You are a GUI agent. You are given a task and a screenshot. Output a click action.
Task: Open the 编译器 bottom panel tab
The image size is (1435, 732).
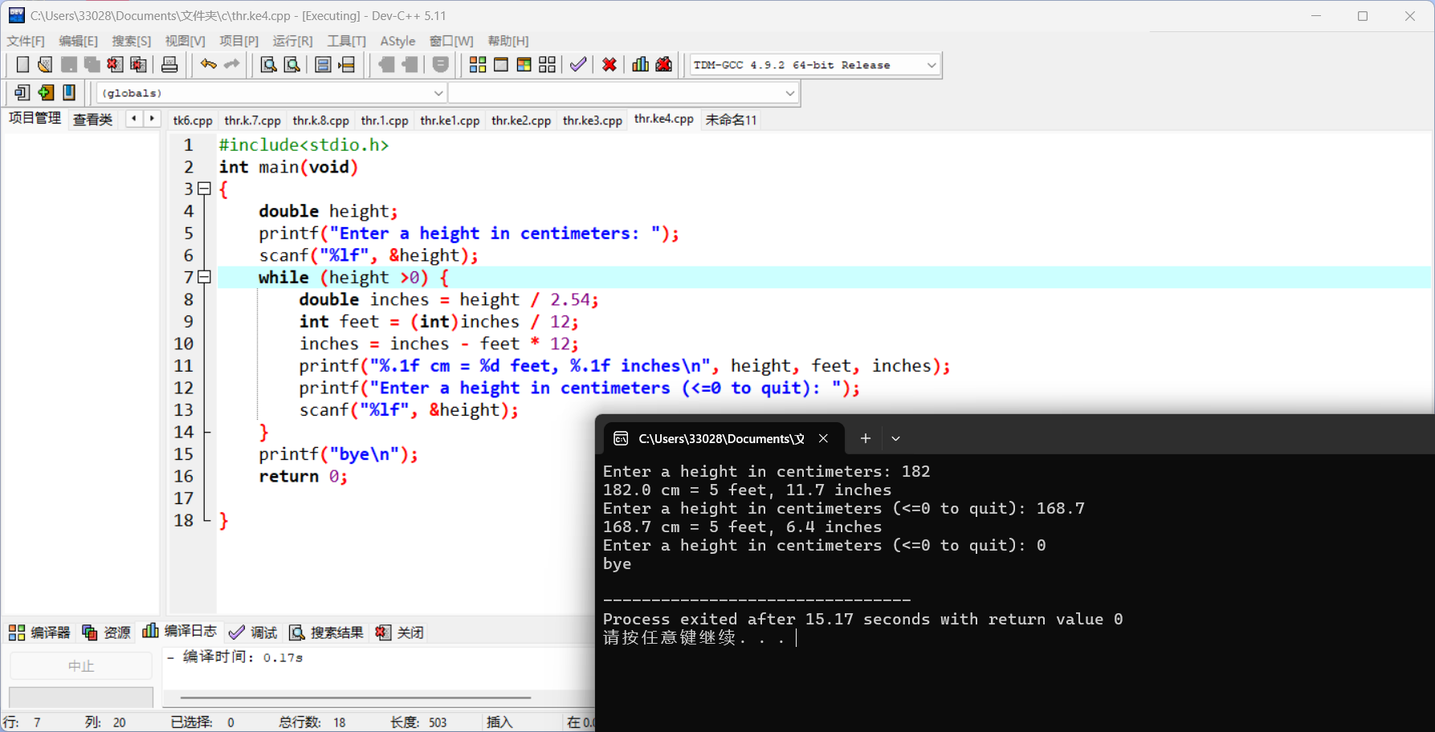point(39,632)
